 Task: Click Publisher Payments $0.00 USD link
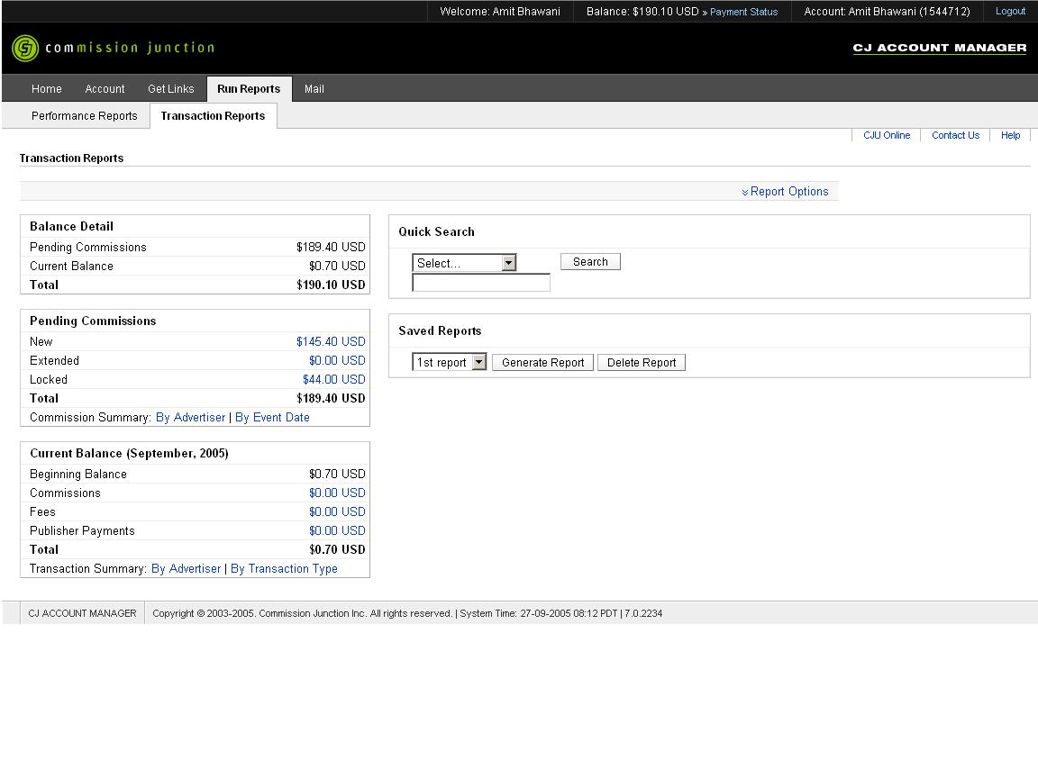click(337, 530)
